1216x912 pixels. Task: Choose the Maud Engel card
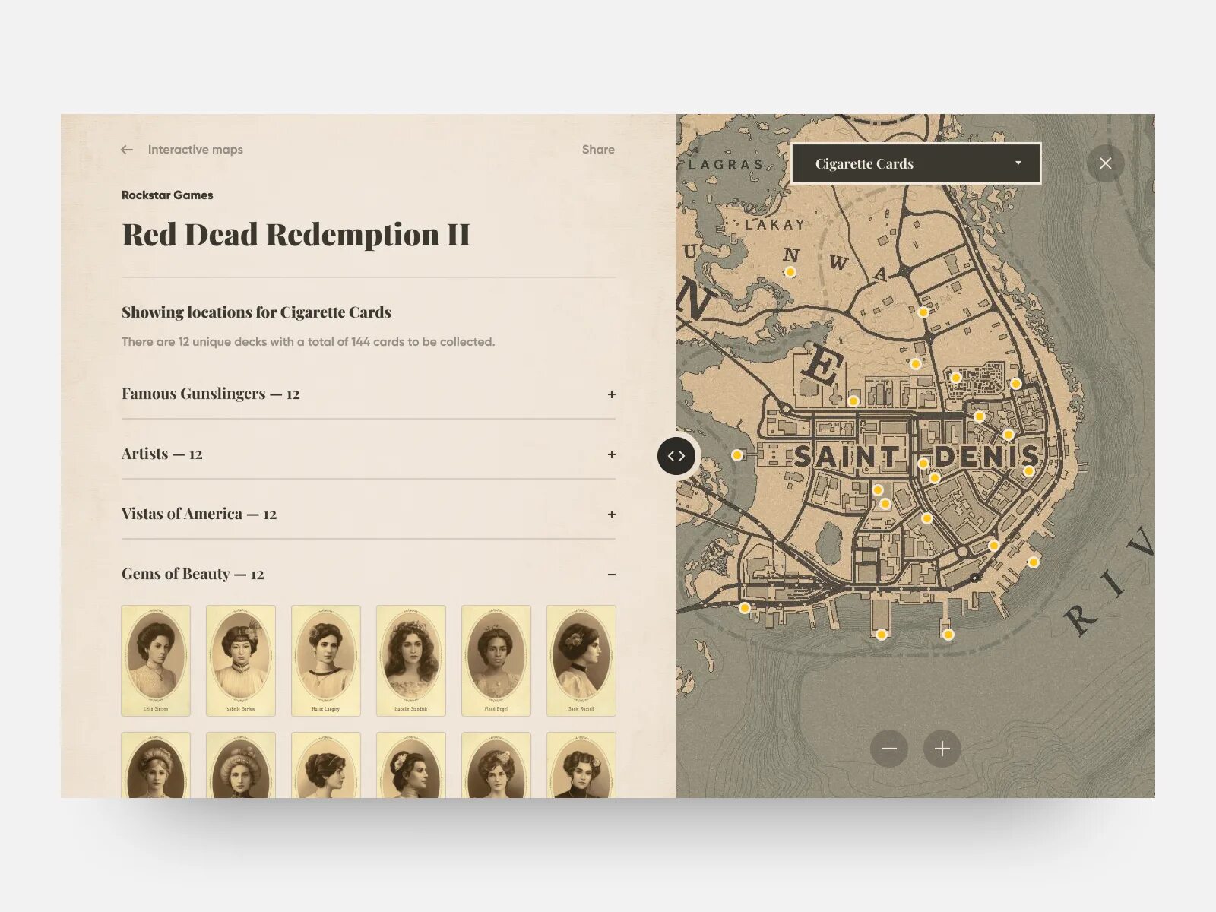pos(496,660)
